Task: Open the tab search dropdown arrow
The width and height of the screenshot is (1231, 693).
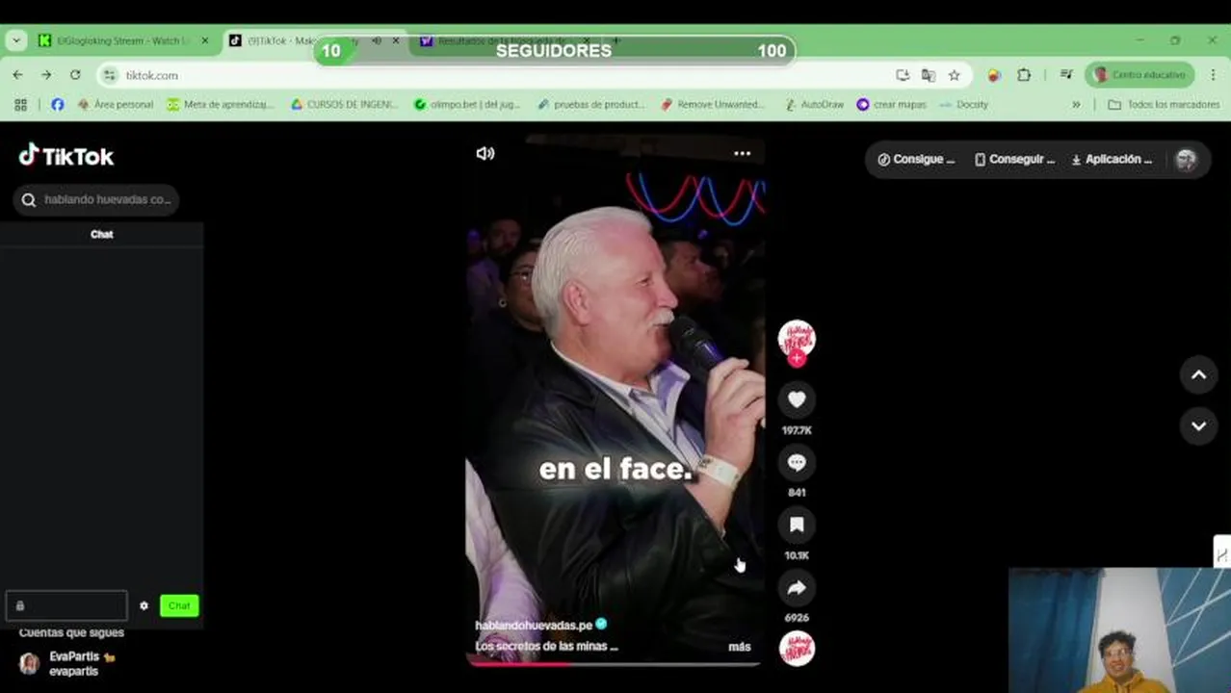Action: point(16,40)
